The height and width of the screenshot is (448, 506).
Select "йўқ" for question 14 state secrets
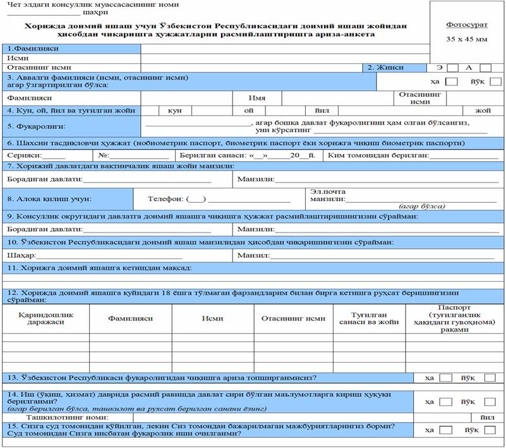[x=490, y=401]
